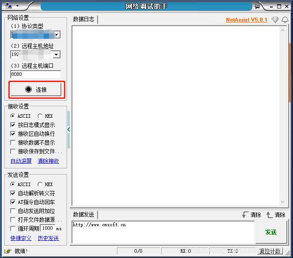Click the status bar hand icon
Screen dimensions: 293x258
pos(8,251)
